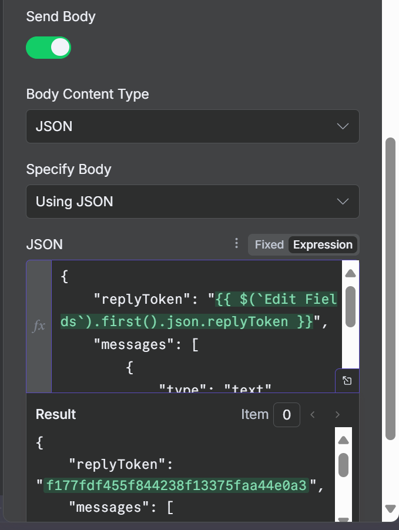Click the Result pane scroll-up arrow
399x530 pixels.
(x=344, y=441)
